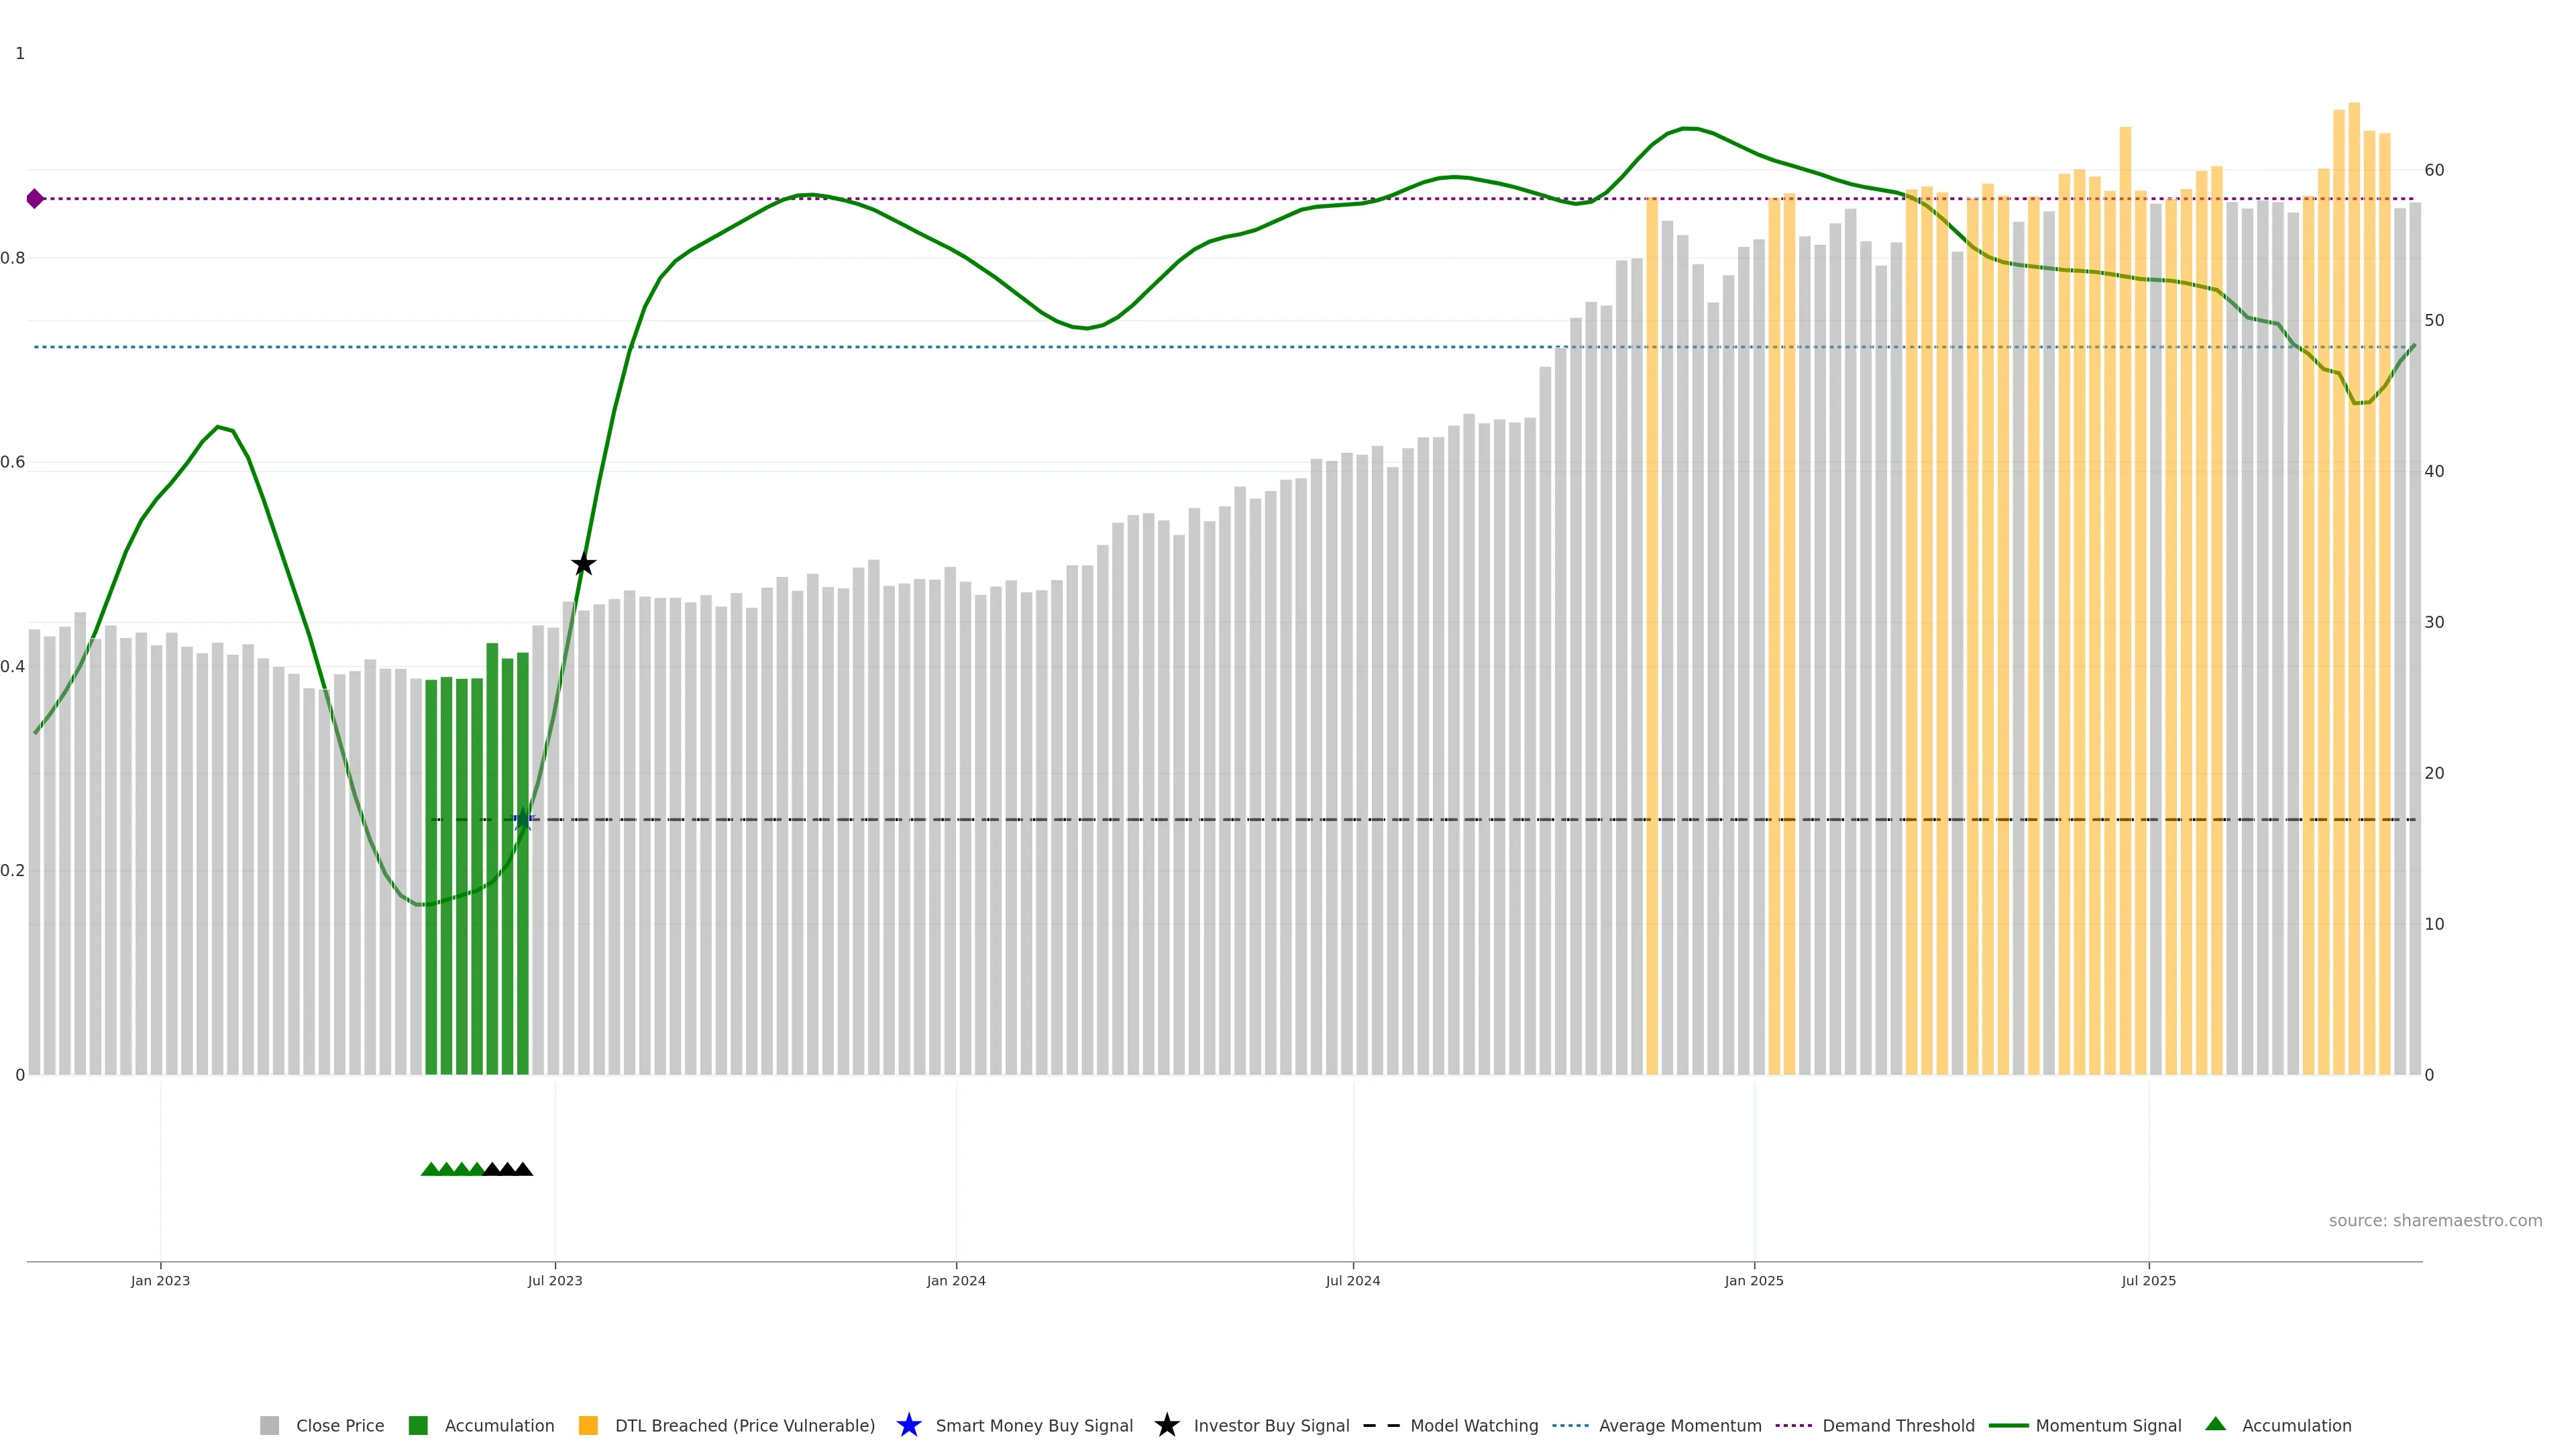The width and height of the screenshot is (2576, 1449).
Task: Toggle DTL Breached (Price Vulnerable) legend entry
Action: coord(744,1426)
